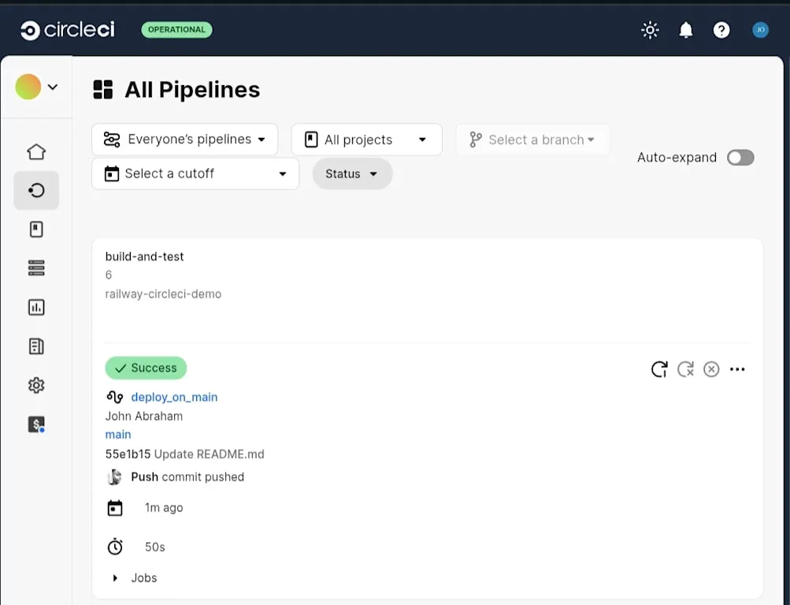Toggle the Auto-expand switch
This screenshot has height=605, width=790.
coord(740,158)
